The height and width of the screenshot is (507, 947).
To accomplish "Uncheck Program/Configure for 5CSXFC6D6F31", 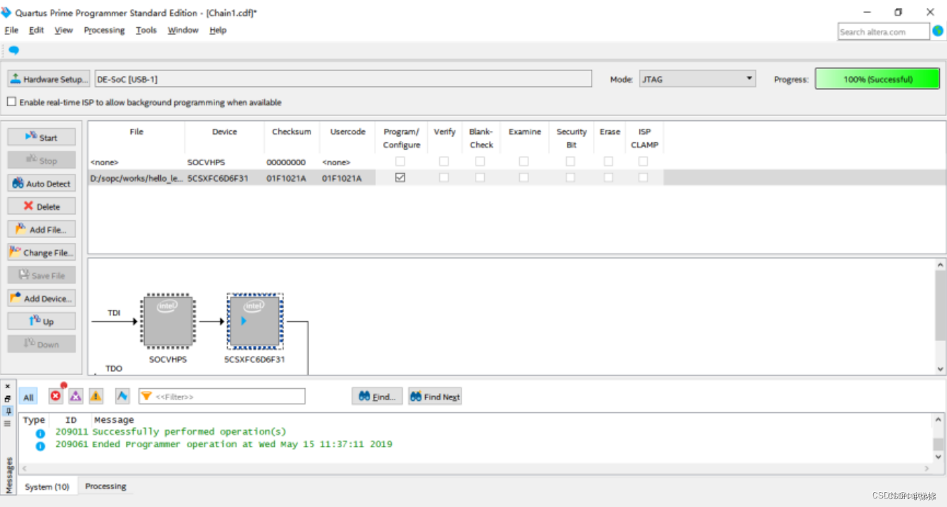I will (400, 177).
